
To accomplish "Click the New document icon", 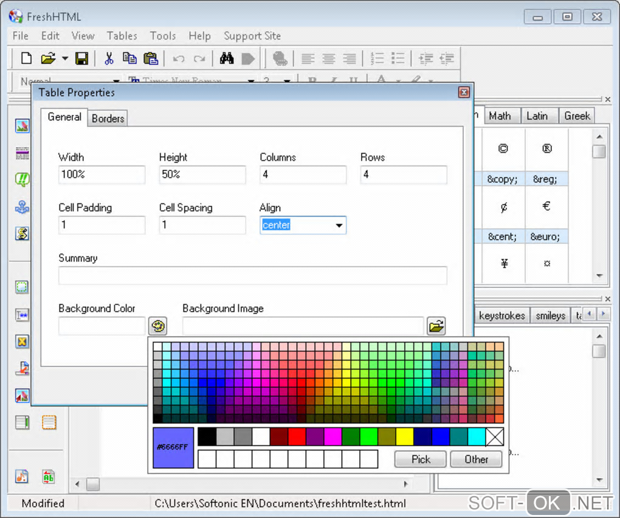I will point(26,58).
